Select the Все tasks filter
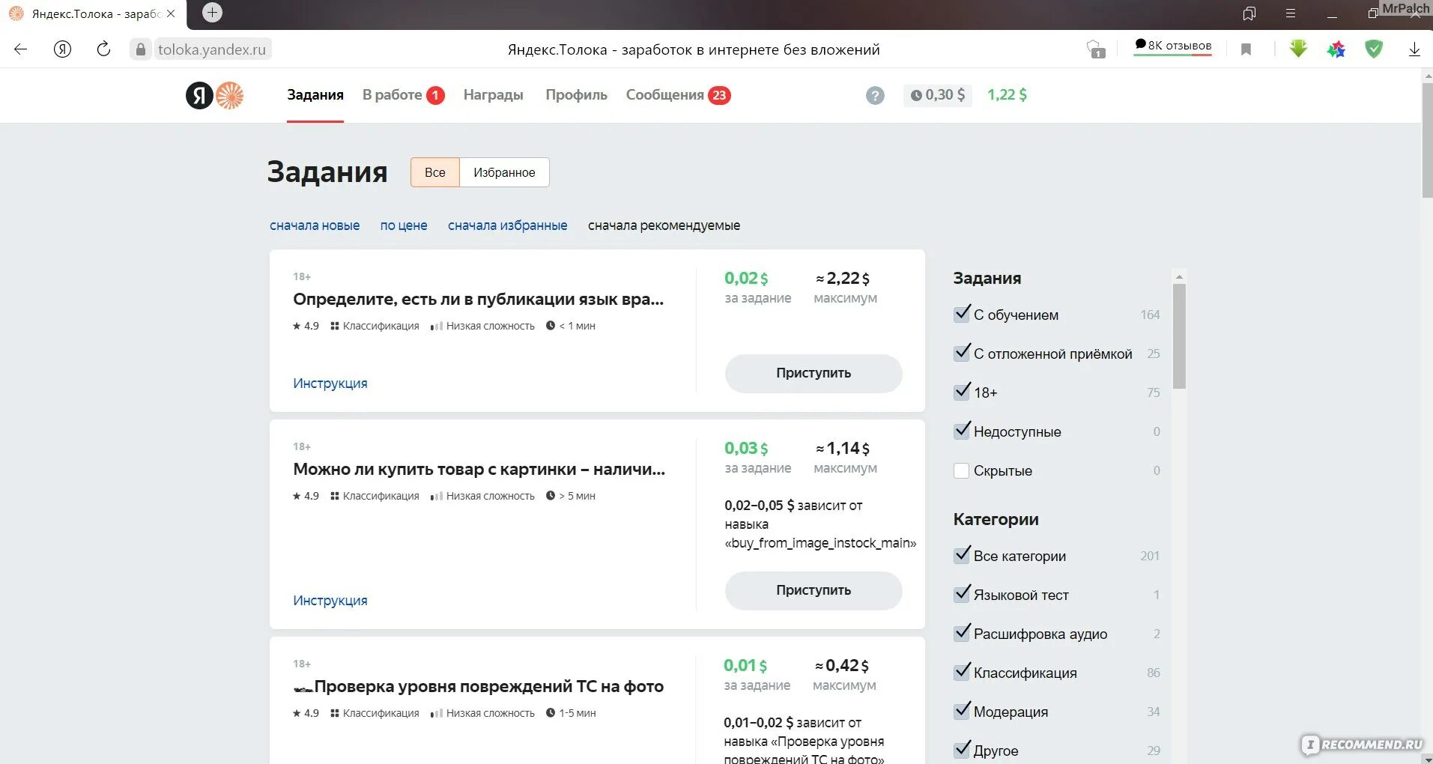Image resolution: width=1433 pixels, height=764 pixels. [x=435, y=172]
